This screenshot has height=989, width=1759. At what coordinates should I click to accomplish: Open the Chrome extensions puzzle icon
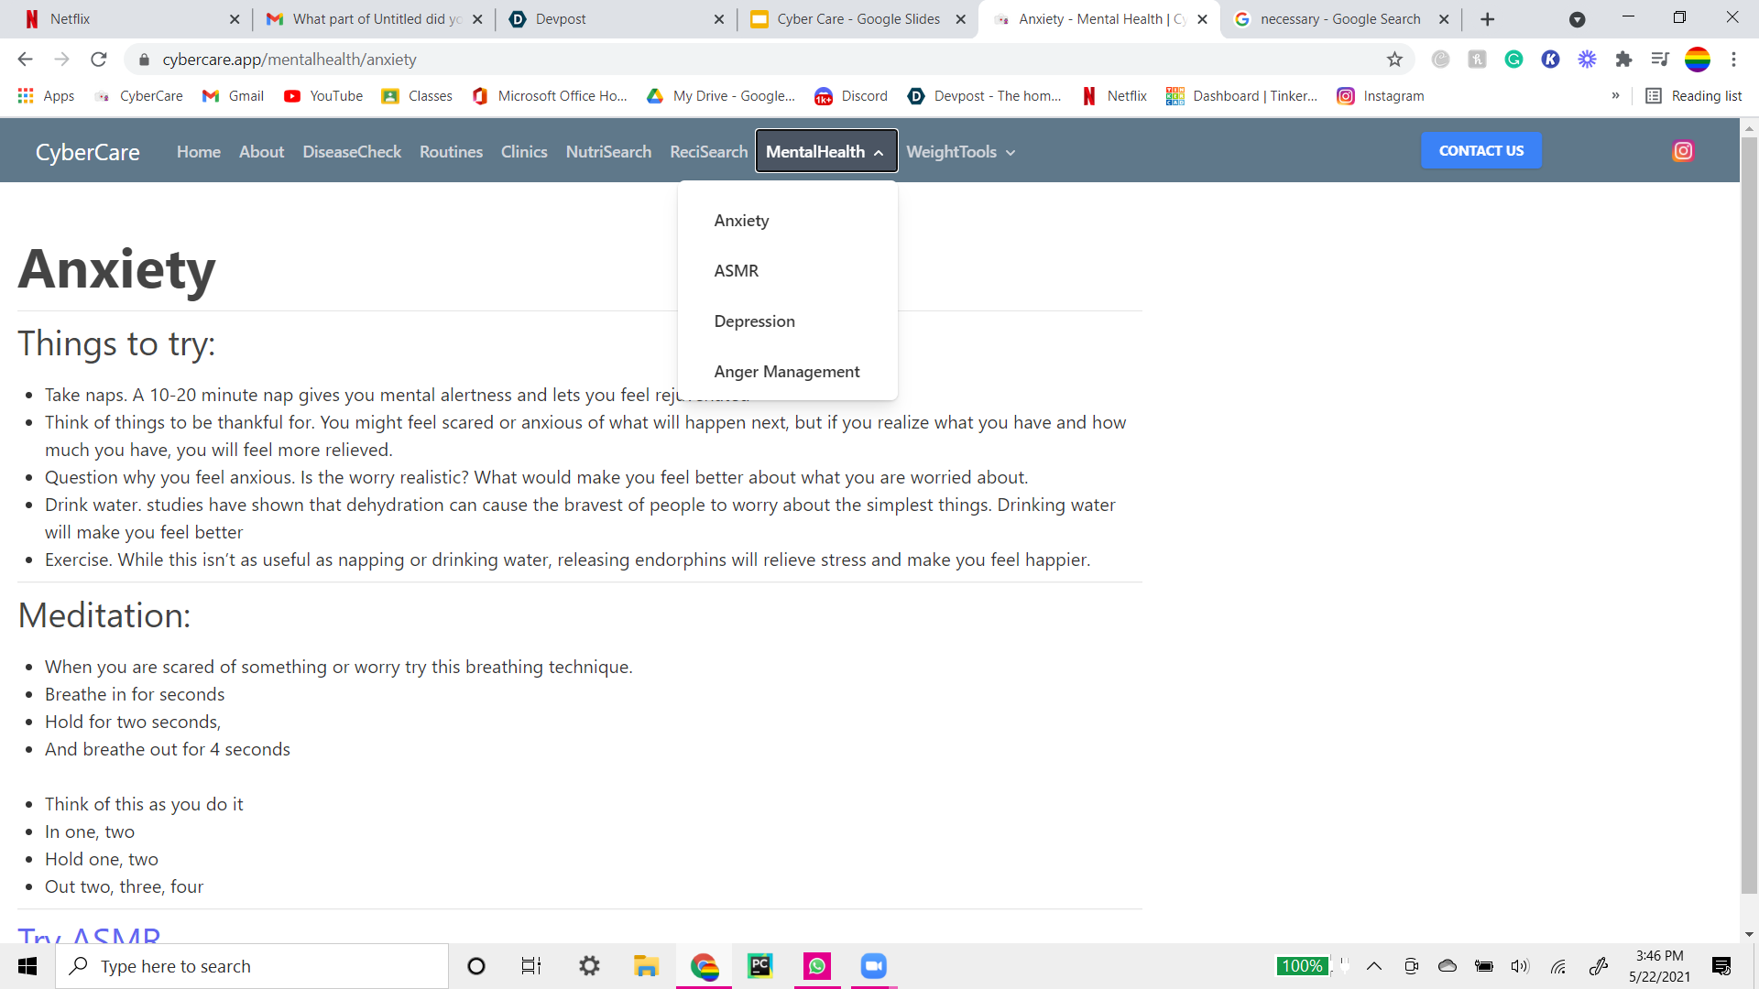click(1623, 60)
